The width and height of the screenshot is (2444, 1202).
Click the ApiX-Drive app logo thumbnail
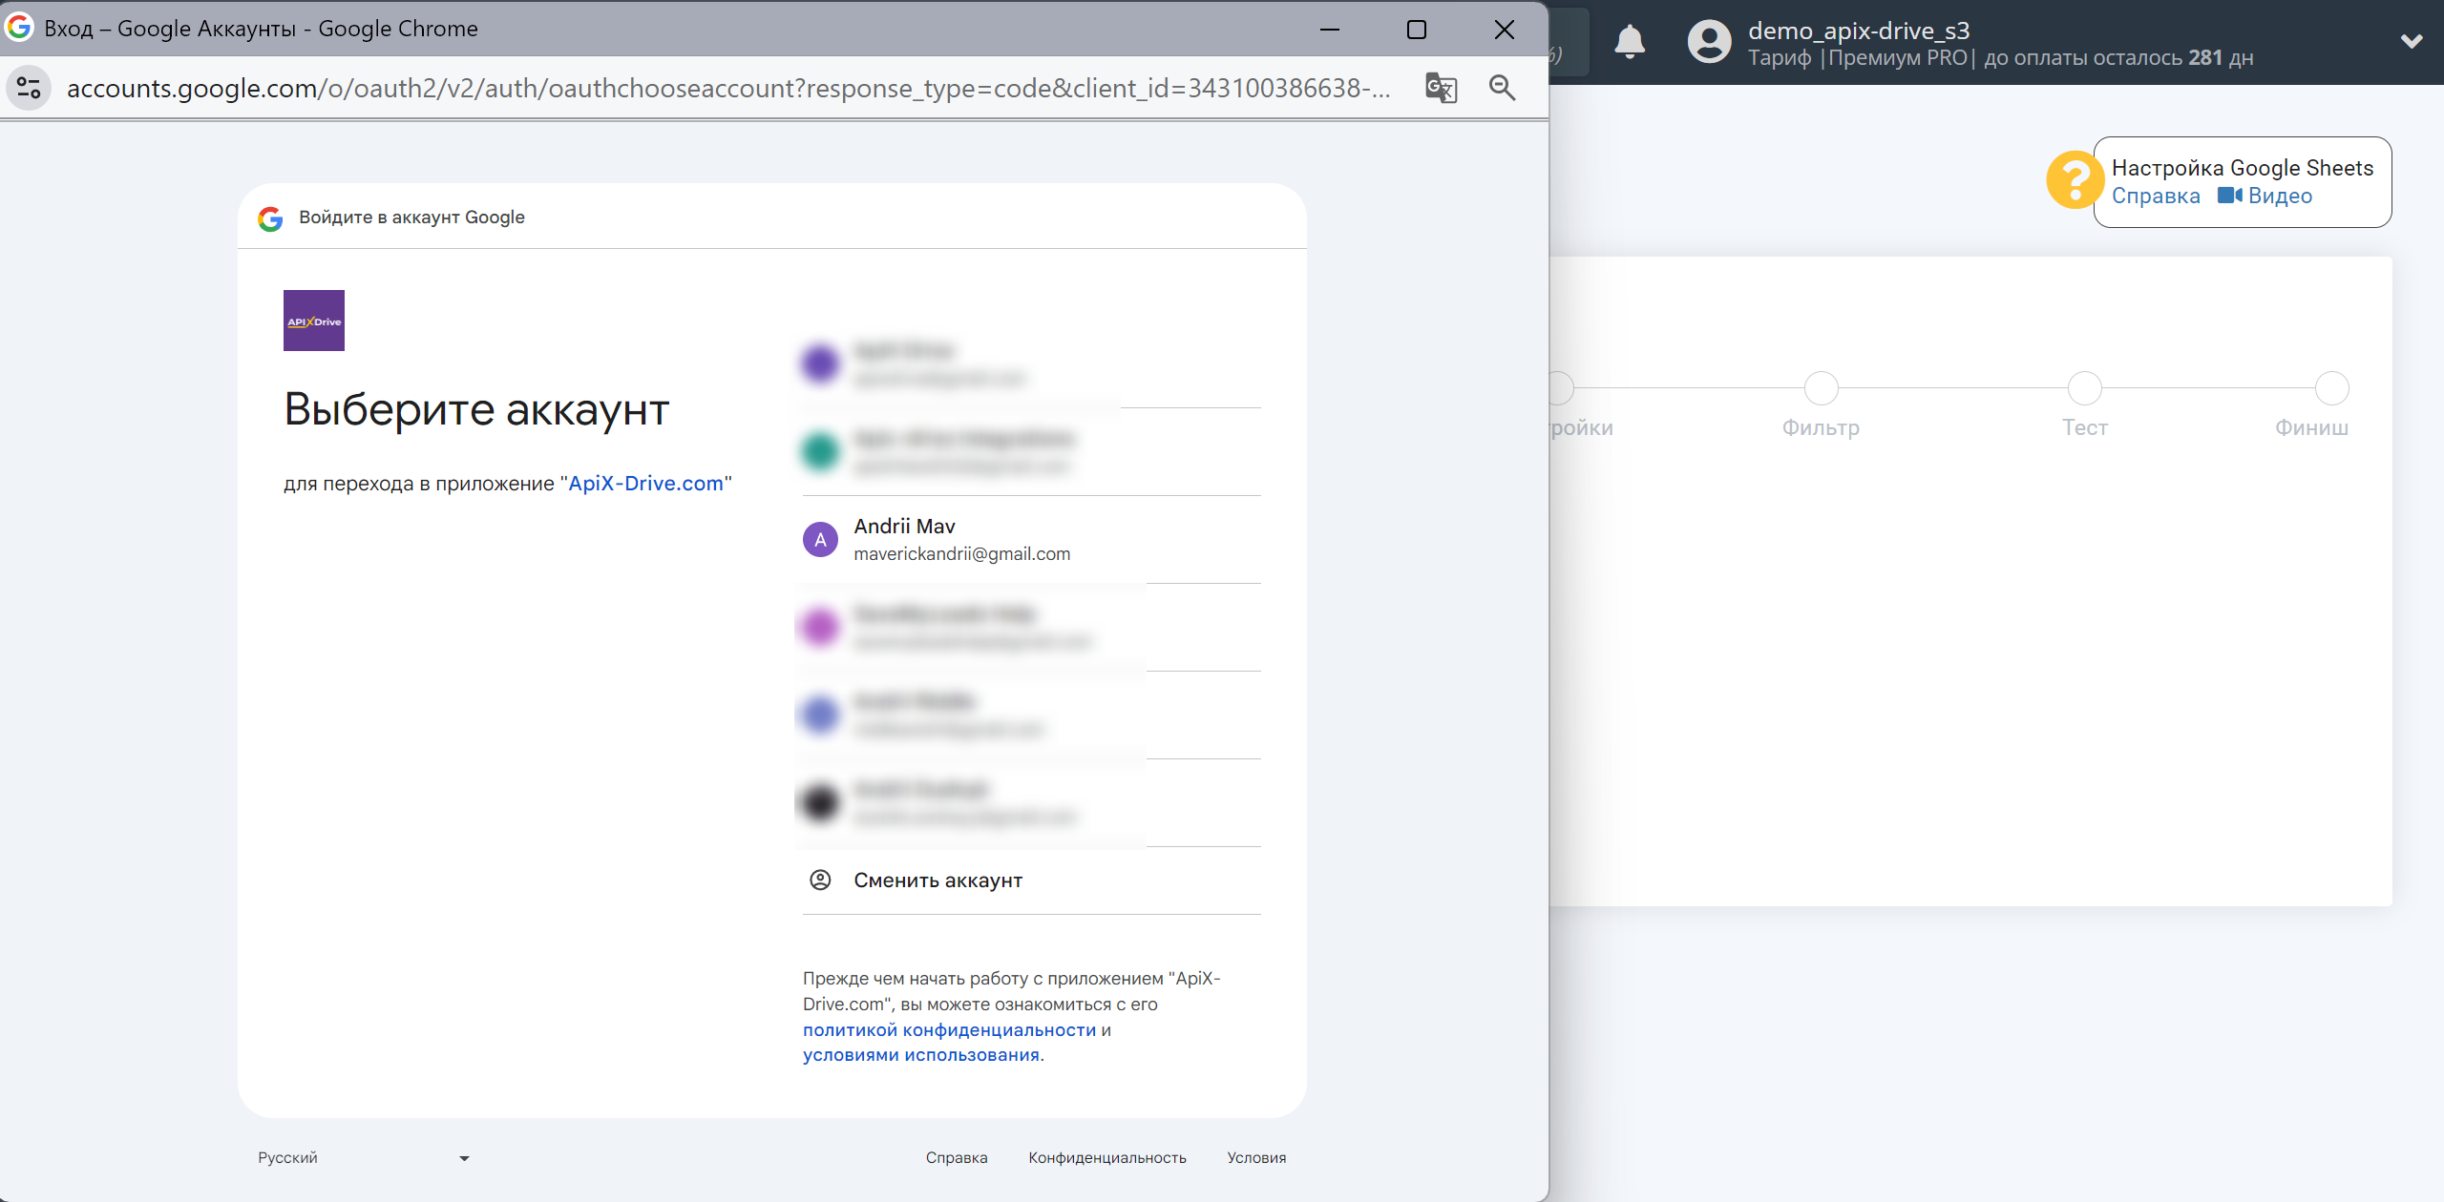point(314,321)
